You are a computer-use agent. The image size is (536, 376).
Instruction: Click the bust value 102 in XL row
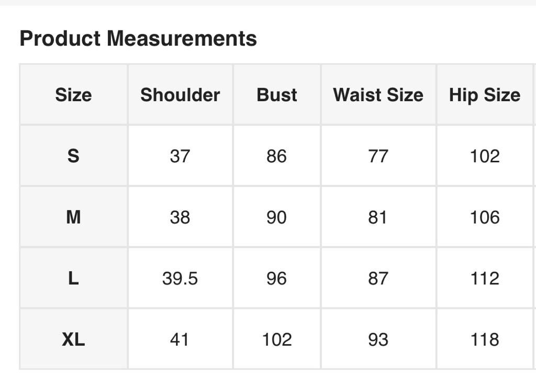click(276, 340)
